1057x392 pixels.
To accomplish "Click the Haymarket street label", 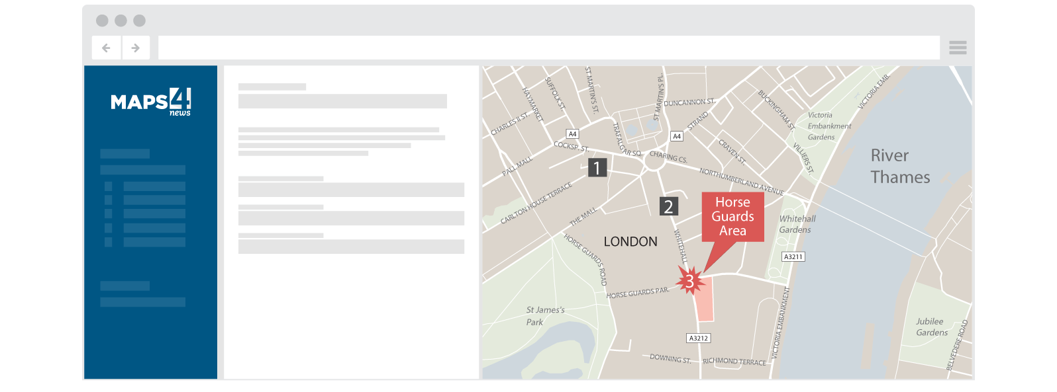I will coord(532,104).
